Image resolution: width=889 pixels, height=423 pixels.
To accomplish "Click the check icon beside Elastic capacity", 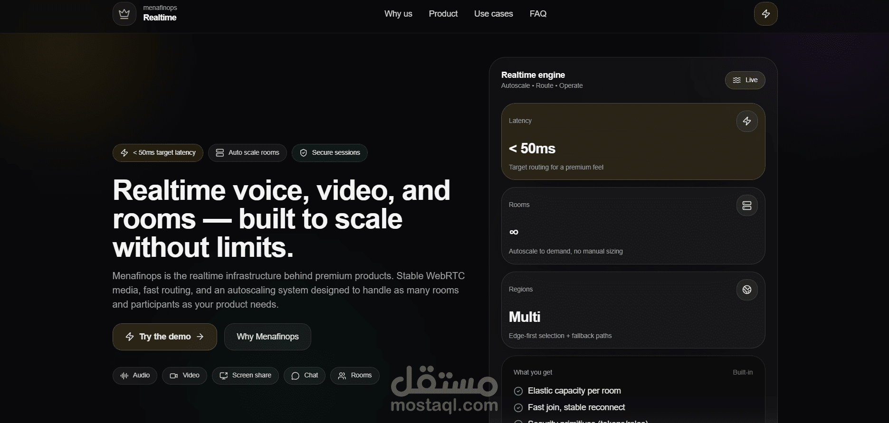I will (x=518, y=391).
